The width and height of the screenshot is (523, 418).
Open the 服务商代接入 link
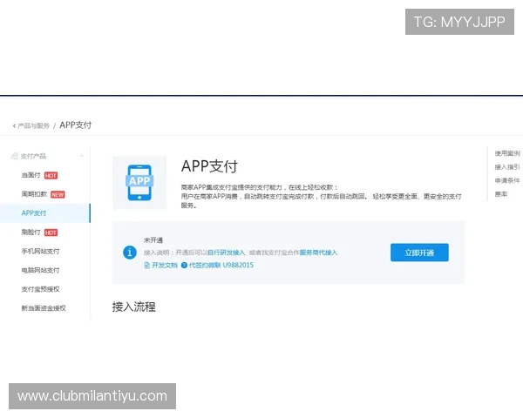point(318,253)
